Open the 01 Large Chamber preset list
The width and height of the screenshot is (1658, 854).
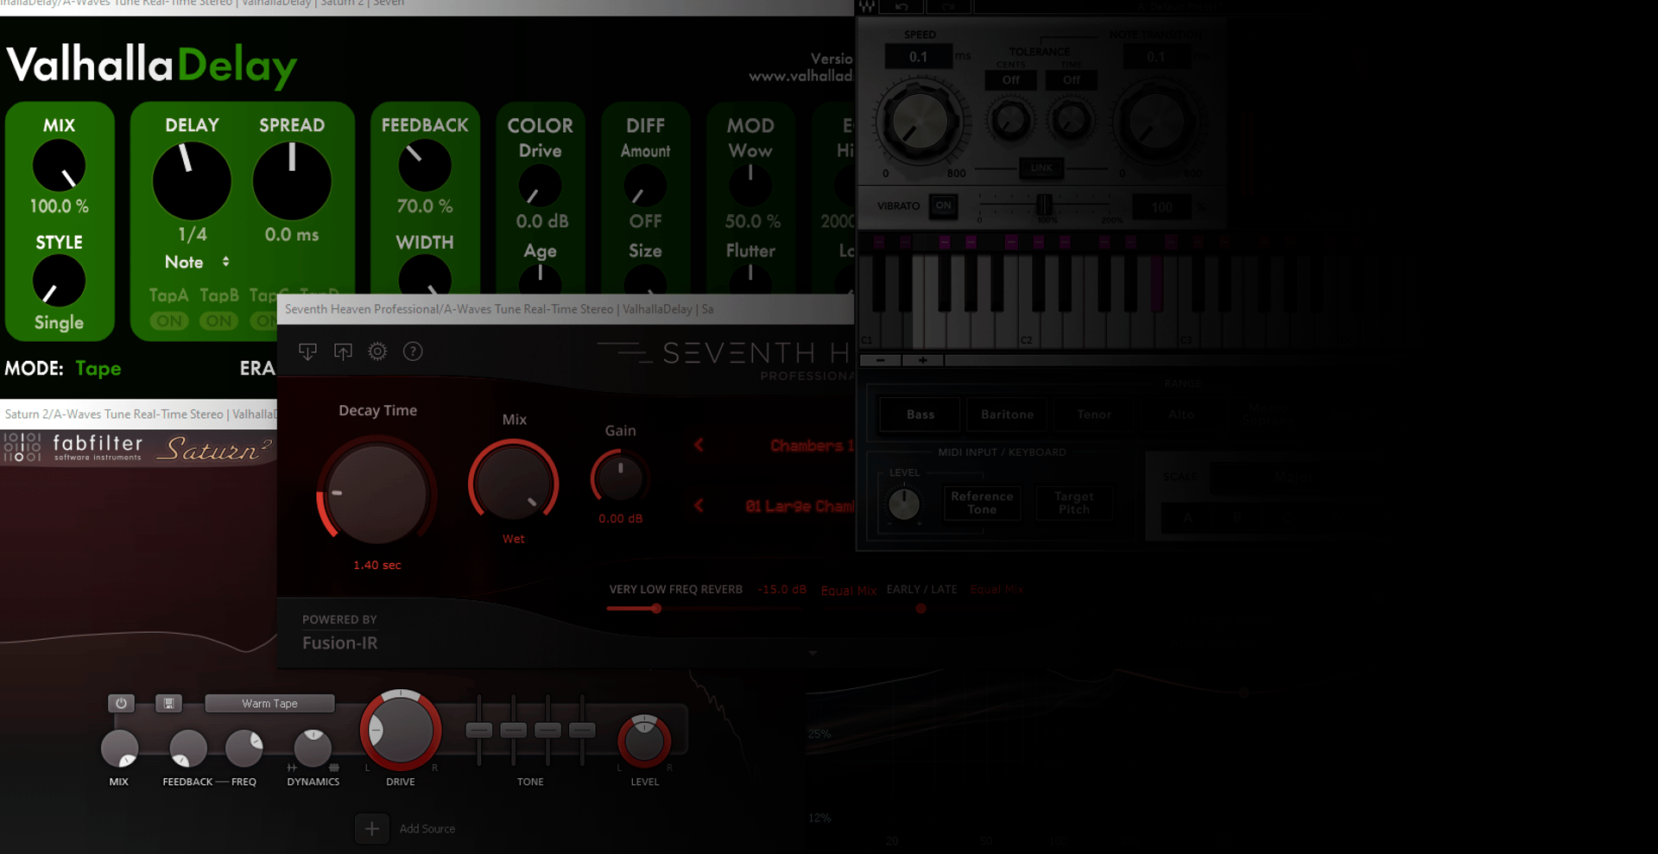coord(799,506)
